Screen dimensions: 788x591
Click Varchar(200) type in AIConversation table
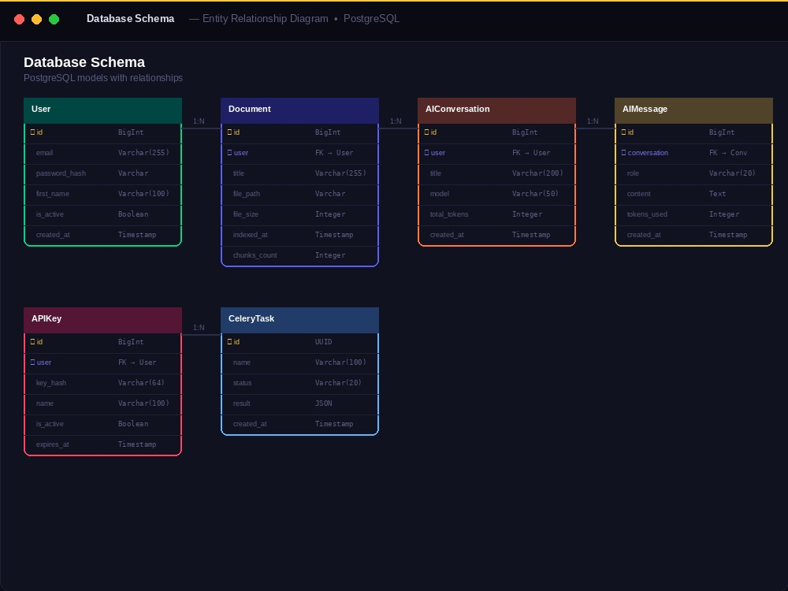(537, 173)
